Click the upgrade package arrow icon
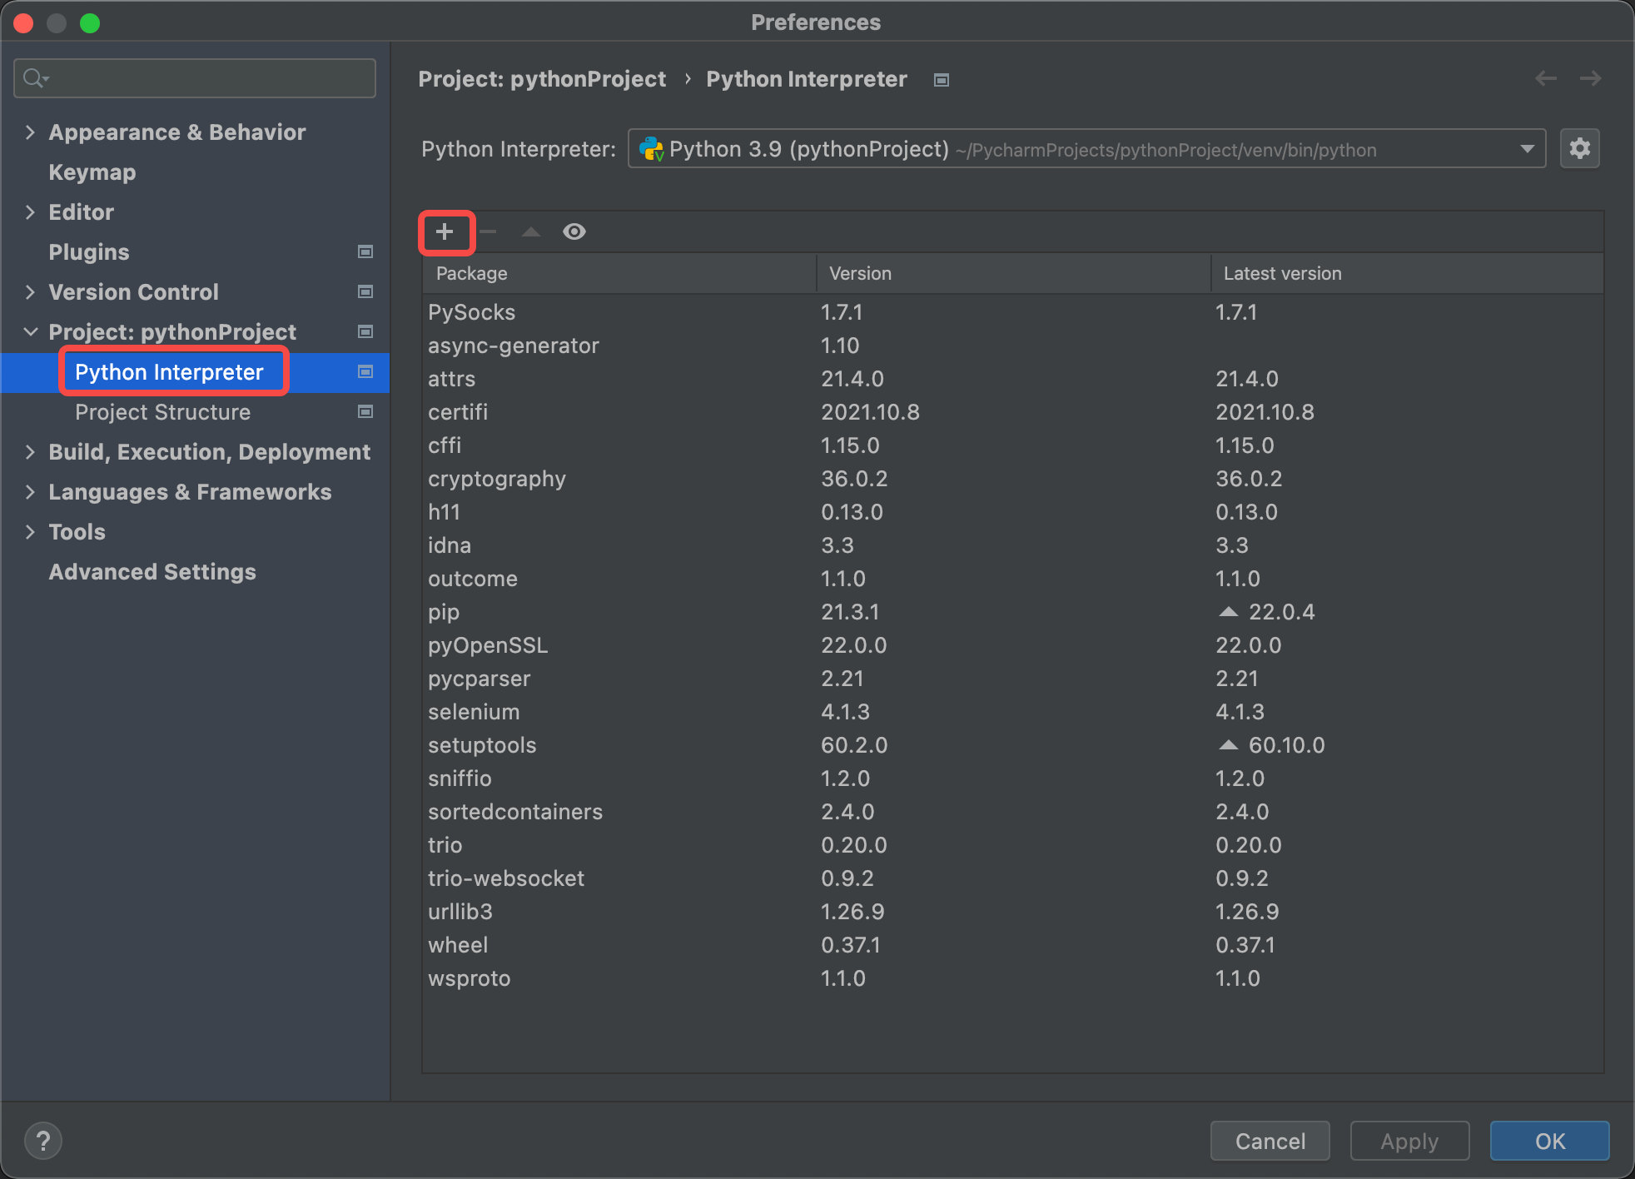This screenshot has height=1179, width=1635. point(531,231)
